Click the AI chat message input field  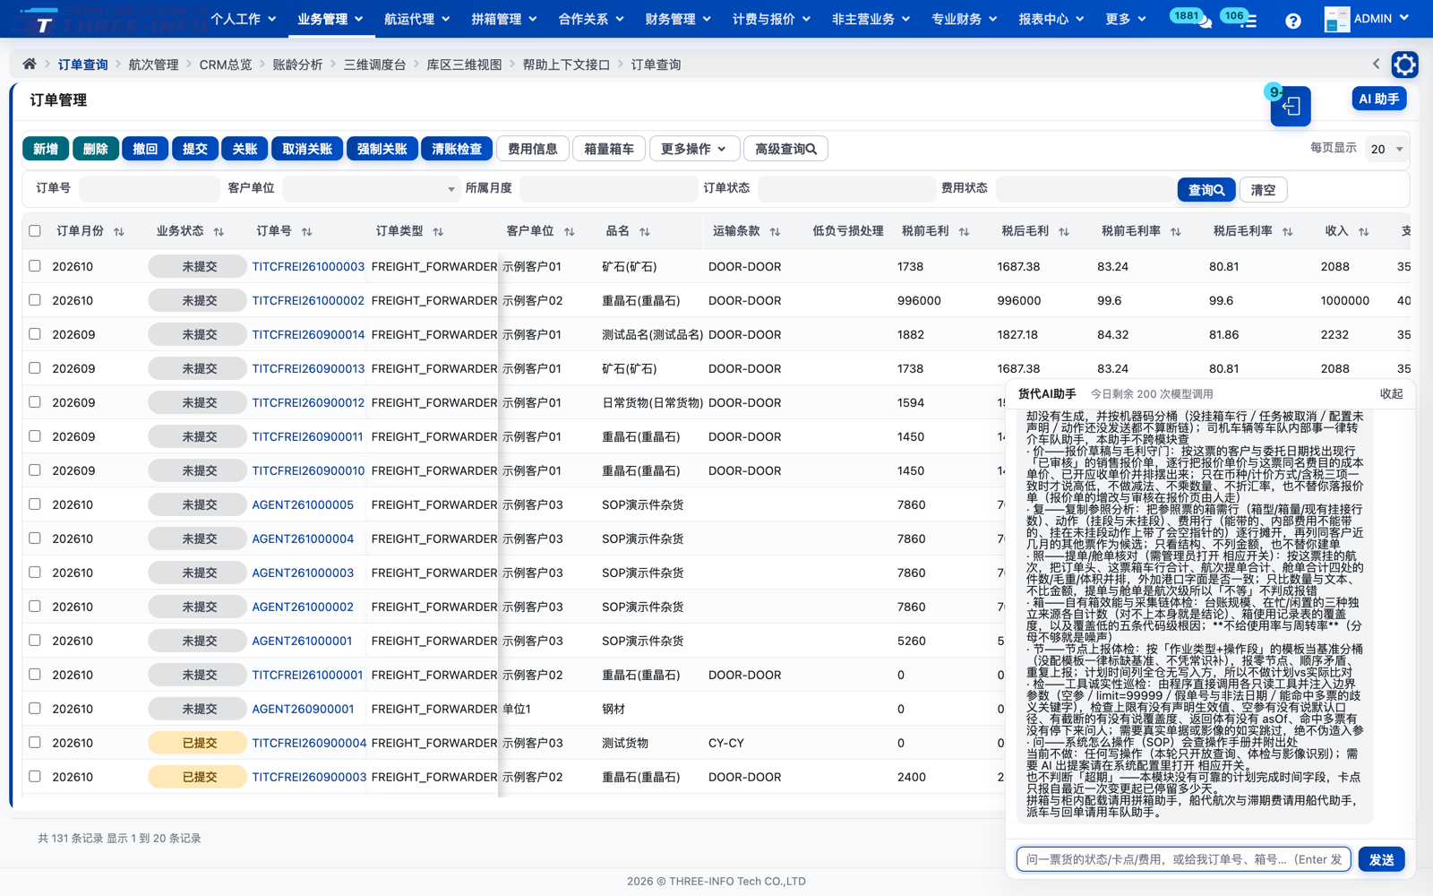pos(1184,859)
